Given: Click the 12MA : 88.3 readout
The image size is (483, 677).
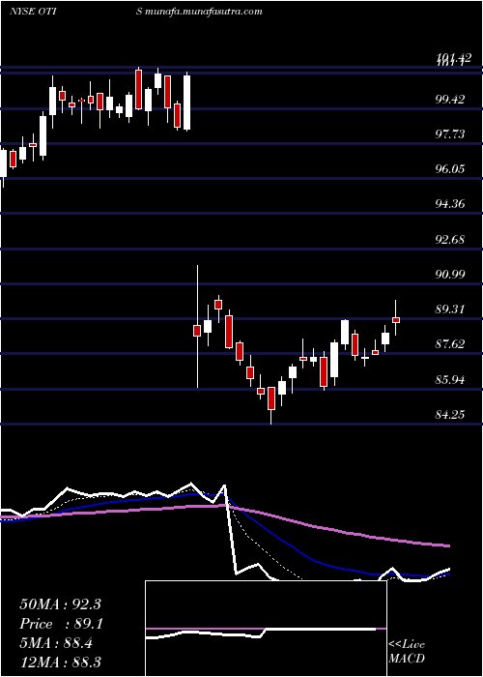Looking at the screenshot, I should [60, 662].
